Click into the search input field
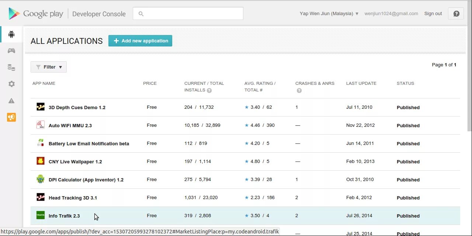 188,14
